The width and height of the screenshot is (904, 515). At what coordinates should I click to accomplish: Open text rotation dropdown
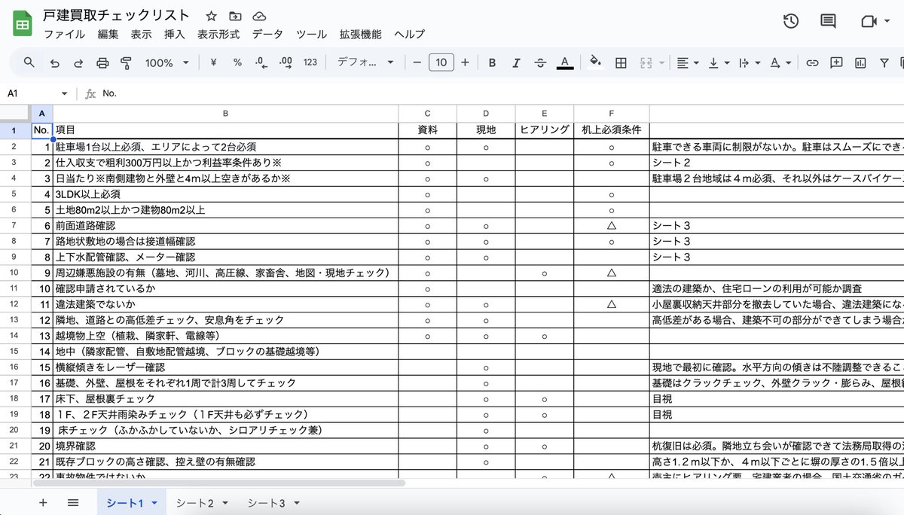[x=780, y=62]
